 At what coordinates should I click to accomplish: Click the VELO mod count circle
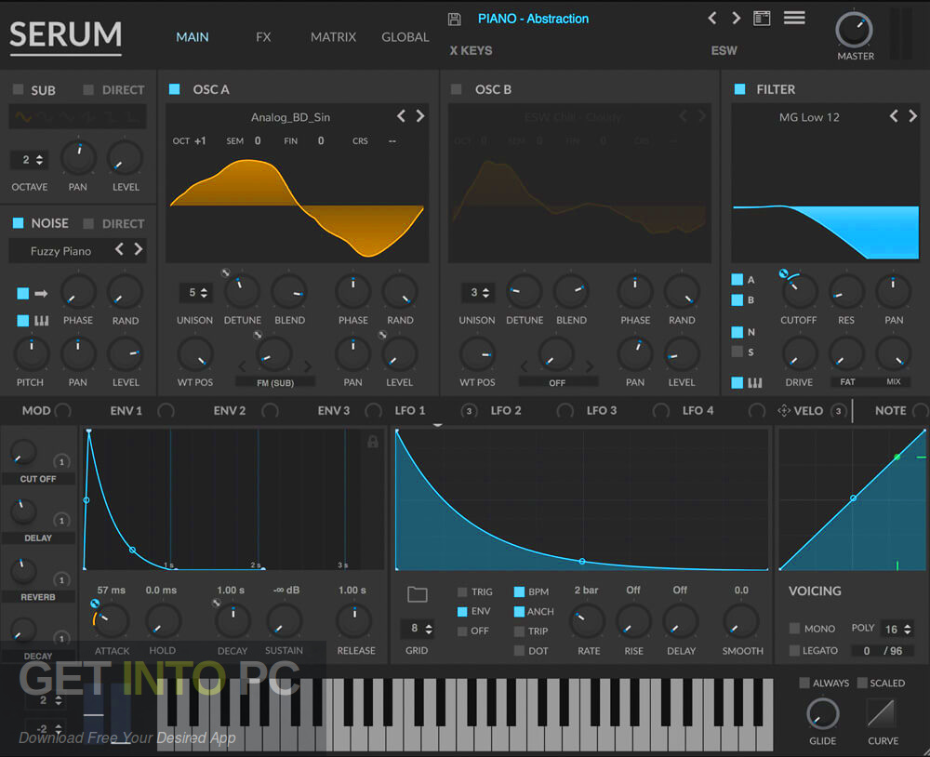click(838, 410)
